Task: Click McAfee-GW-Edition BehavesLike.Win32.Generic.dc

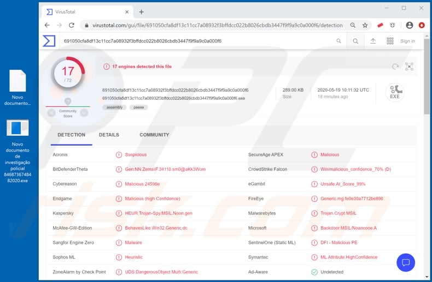Action: (156, 228)
